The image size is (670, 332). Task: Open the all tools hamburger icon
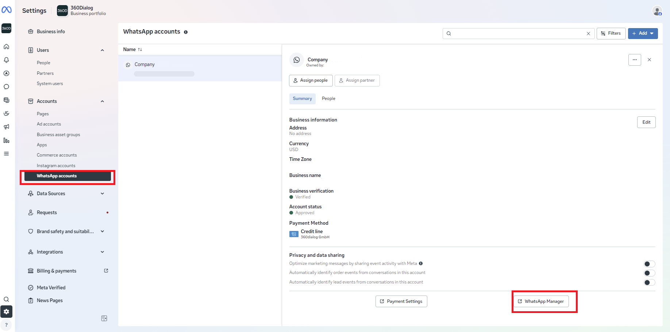tap(6, 154)
